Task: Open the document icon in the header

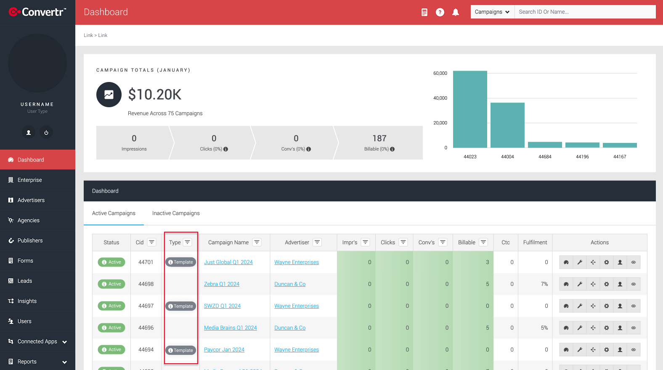Action: click(424, 12)
